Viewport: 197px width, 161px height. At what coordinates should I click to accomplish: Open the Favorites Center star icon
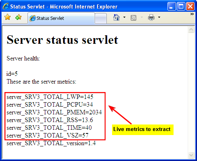point(7,17)
